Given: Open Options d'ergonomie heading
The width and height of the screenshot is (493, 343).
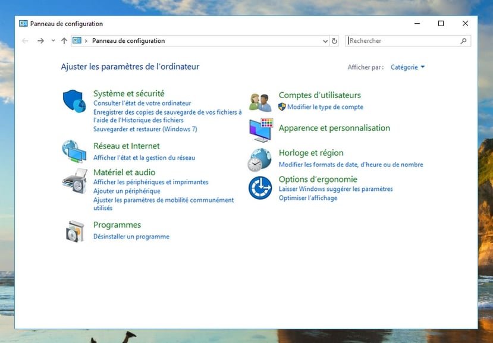Looking at the screenshot, I should [318, 179].
